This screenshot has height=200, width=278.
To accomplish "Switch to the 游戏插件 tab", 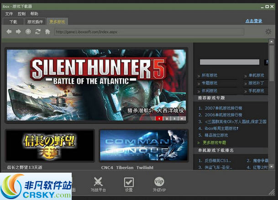I will [35, 22].
